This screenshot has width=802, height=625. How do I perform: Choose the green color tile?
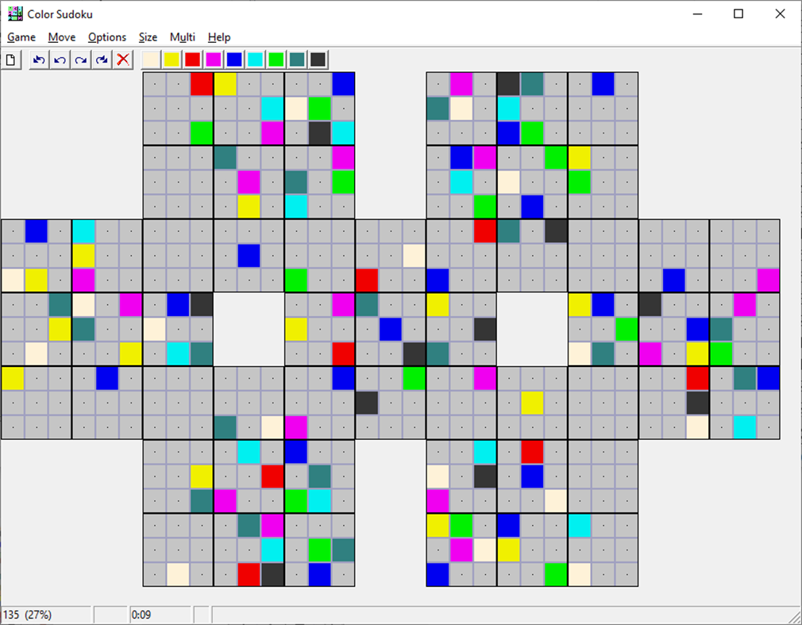pyautogui.click(x=276, y=58)
